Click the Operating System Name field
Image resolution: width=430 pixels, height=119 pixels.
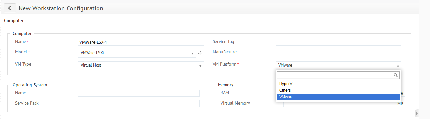[139, 93]
